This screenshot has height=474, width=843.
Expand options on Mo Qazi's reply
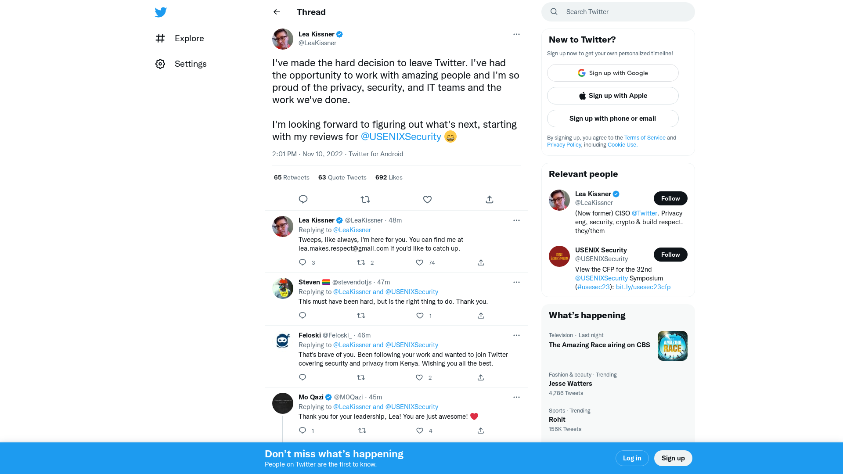pos(516,397)
